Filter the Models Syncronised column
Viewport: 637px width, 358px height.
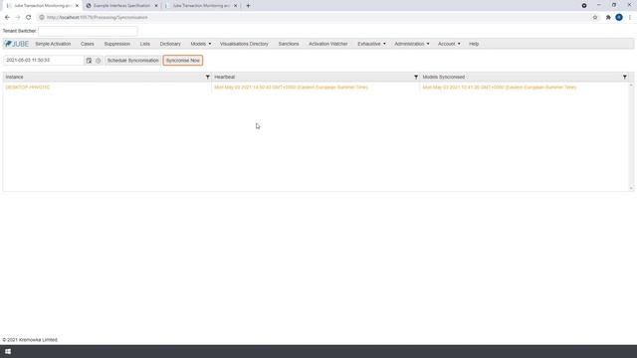(625, 77)
